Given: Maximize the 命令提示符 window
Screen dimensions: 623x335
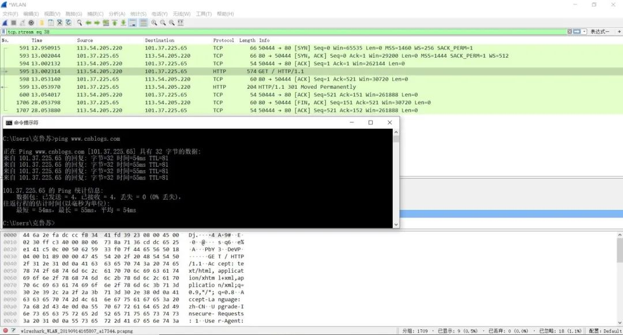Looking at the screenshot, I should point(371,123).
